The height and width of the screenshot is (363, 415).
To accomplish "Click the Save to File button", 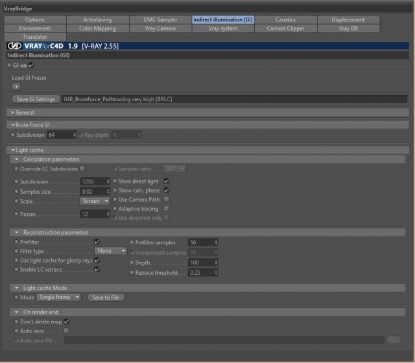I will [106, 298].
